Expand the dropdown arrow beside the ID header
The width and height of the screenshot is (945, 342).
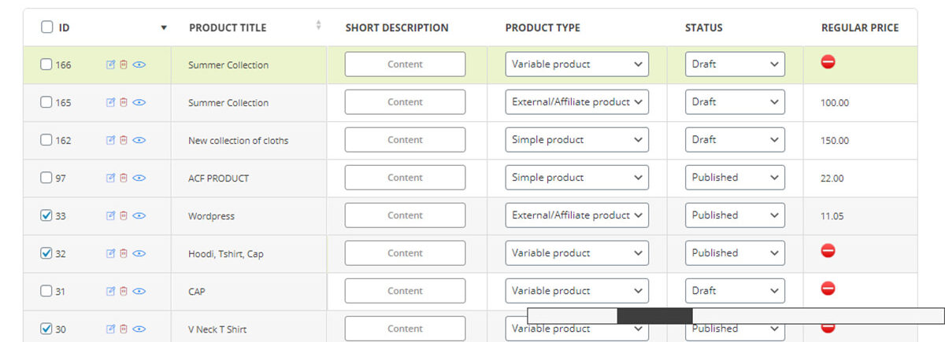tap(164, 28)
